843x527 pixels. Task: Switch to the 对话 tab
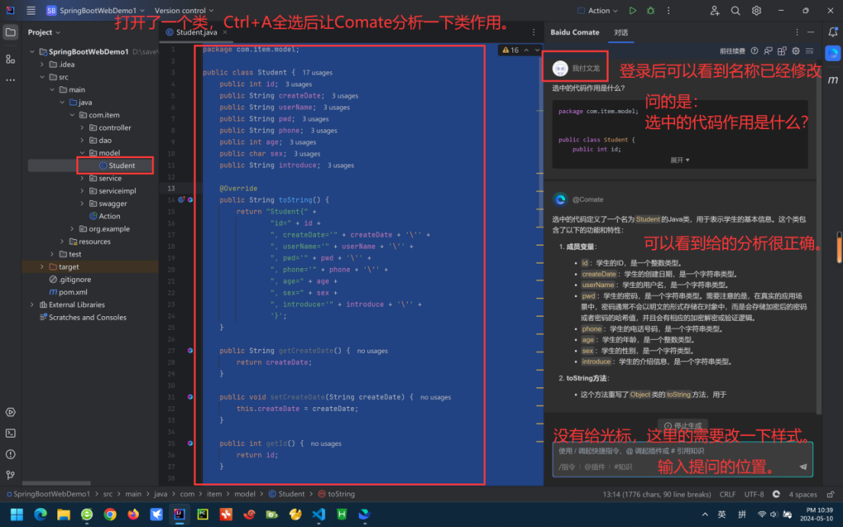click(x=621, y=32)
